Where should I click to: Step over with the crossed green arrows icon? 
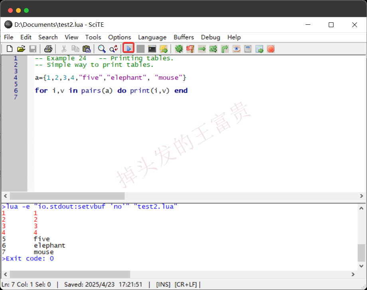(x=213, y=49)
